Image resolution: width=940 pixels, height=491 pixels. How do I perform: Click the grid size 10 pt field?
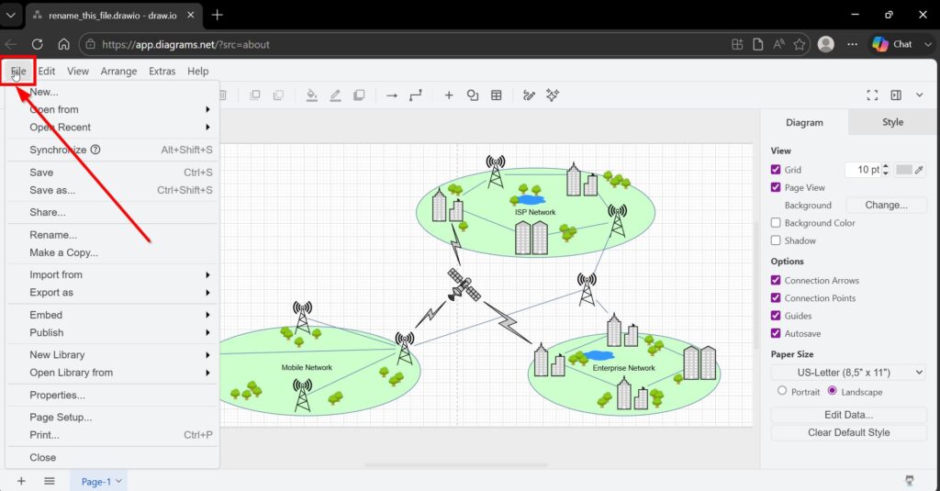(x=864, y=170)
